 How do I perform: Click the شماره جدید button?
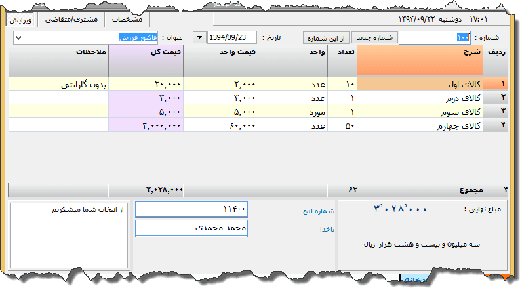click(x=373, y=37)
